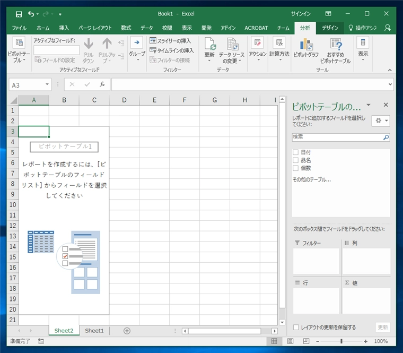
Task: Enable defer layout update (レイアウトの更新を保留する) checkbox
Action: pyautogui.click(x=296, y=328)
